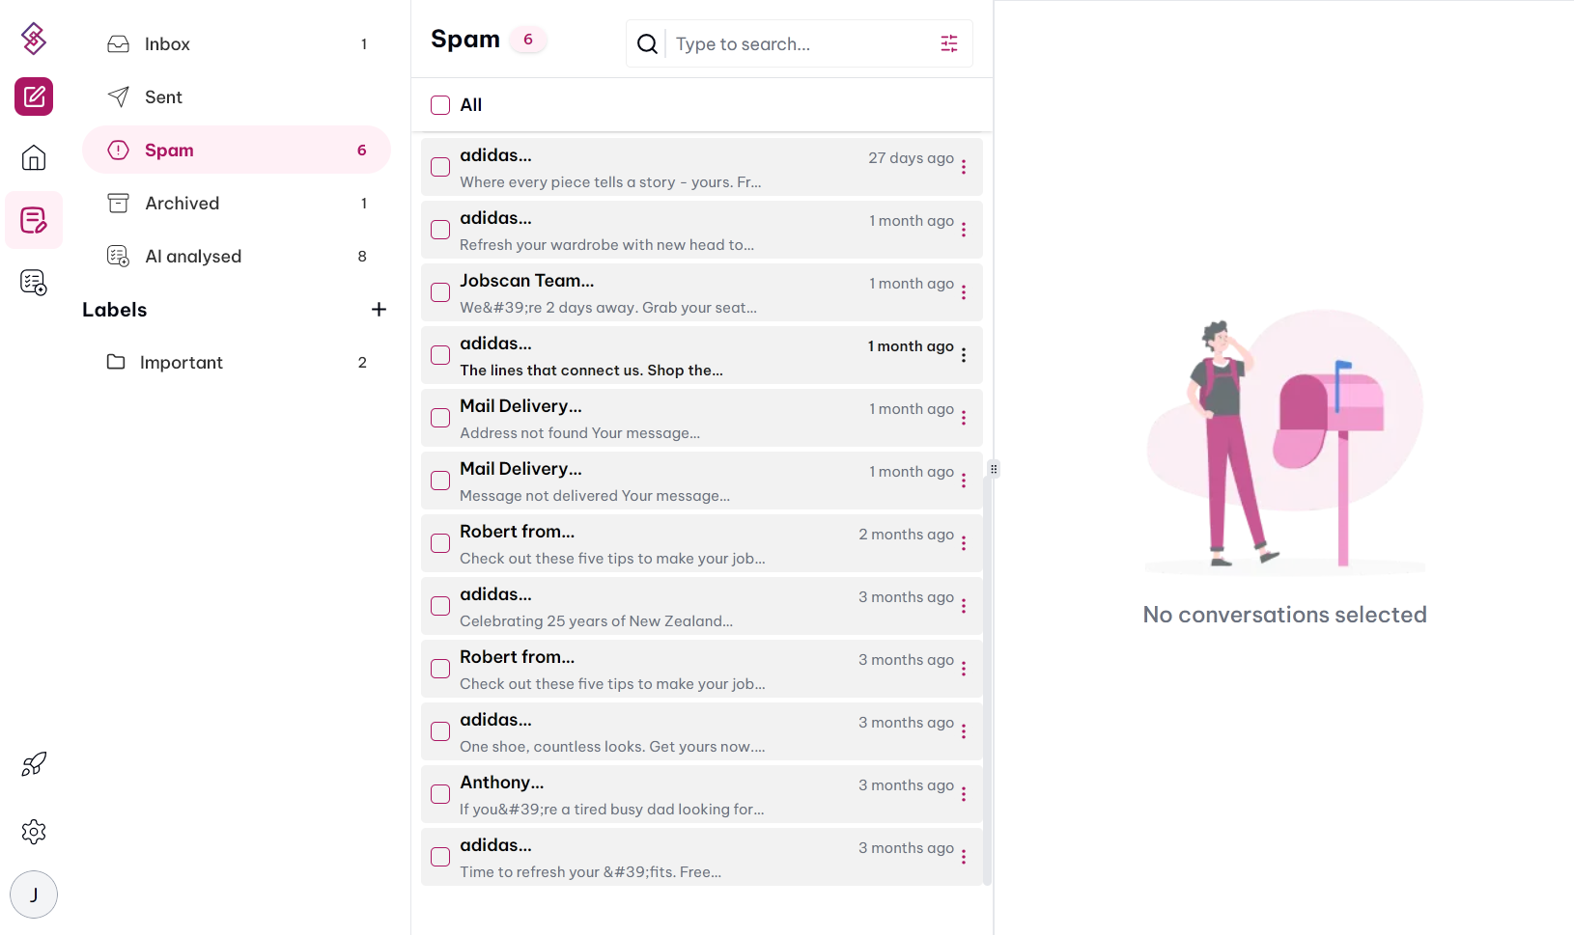Select the home icon in the left rail
1574x935 pixels.
(x=33, y=157)
